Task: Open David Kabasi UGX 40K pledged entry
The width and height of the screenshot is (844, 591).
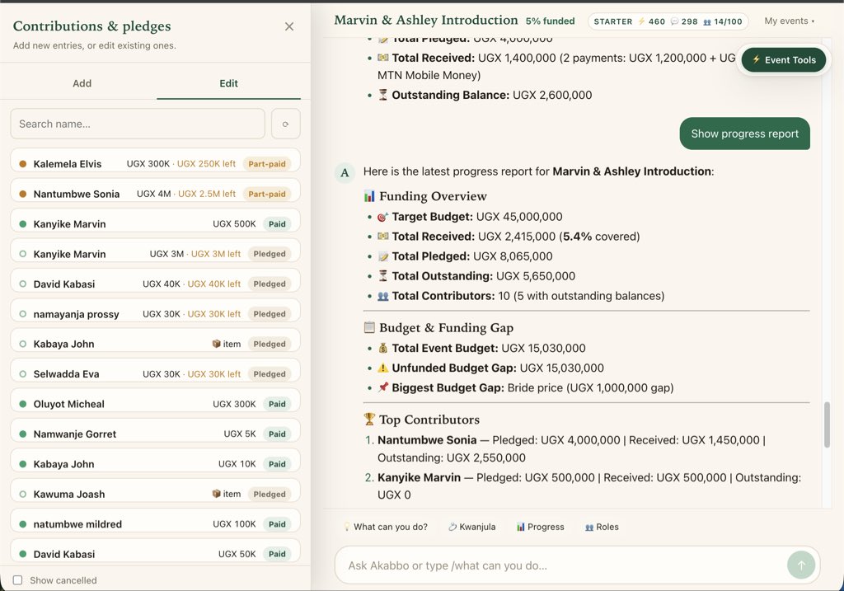Action: click(x=155, y=282)
